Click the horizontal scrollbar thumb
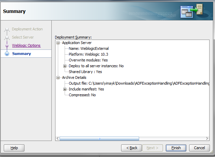This screenshot has width=215, height=157. coord(99,139)
